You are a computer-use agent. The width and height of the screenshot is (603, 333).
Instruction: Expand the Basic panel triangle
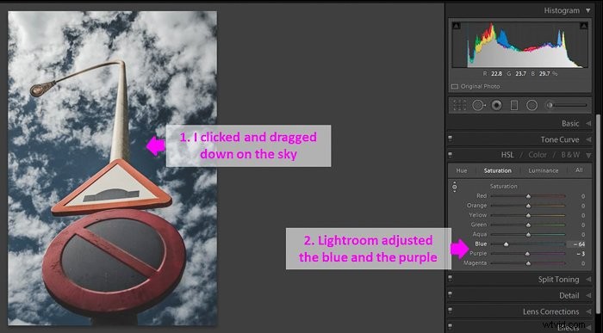pyautogui.click(x=588, y=124)
